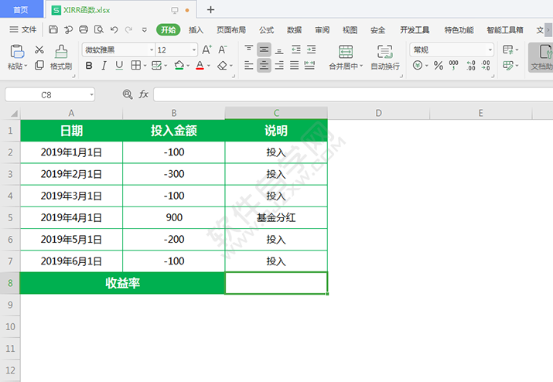Toggle Bold formatting
Screen dimensions: 553x382
[89, 65]
